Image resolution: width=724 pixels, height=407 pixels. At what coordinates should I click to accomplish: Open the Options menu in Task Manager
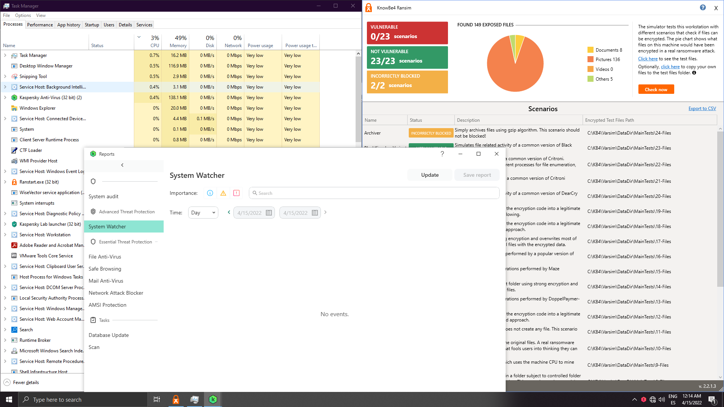coord(23,15)
